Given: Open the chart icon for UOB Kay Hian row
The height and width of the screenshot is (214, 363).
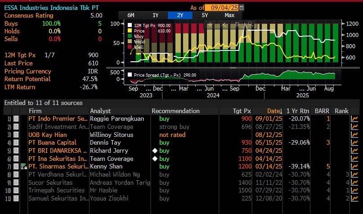Looking at the screenshot, I should point(354,135).
